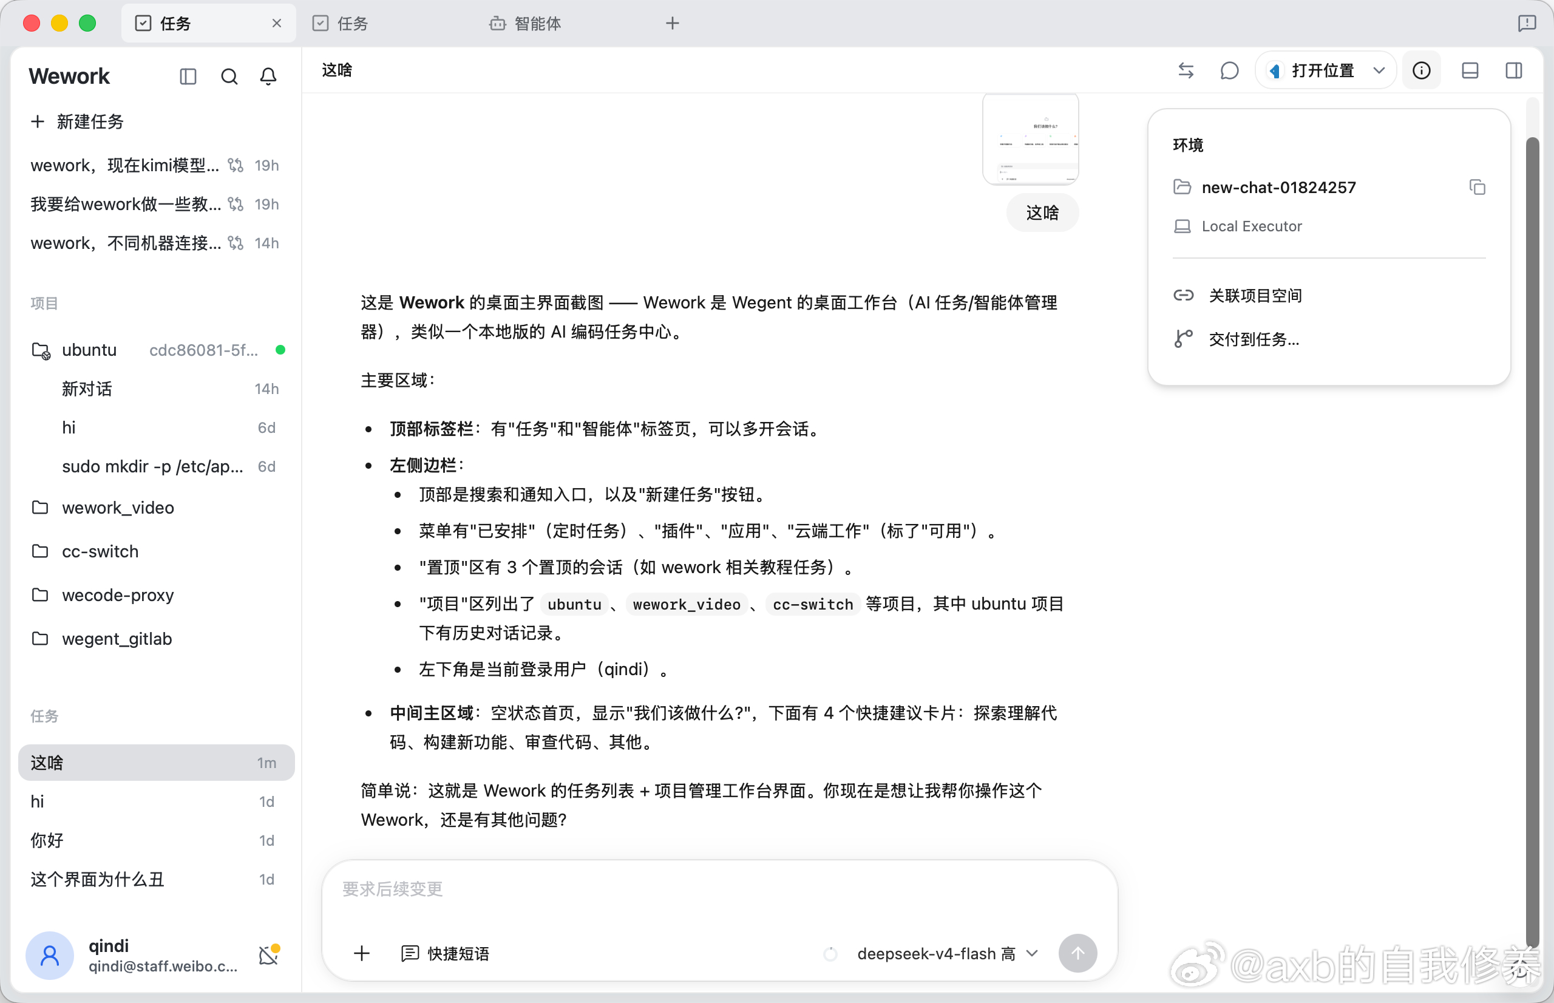Open the hi task dated 1d

tap(155, 802)
